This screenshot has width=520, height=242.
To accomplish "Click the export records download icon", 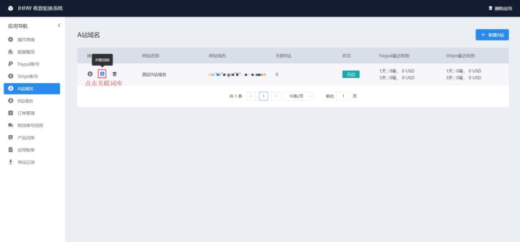I will pyautogui.click(x=11, y=162).
